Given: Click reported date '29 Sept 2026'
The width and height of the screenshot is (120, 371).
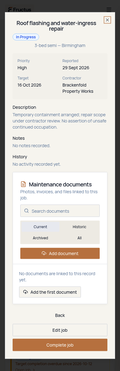Looking at the screenshot, I should [76, 68].
